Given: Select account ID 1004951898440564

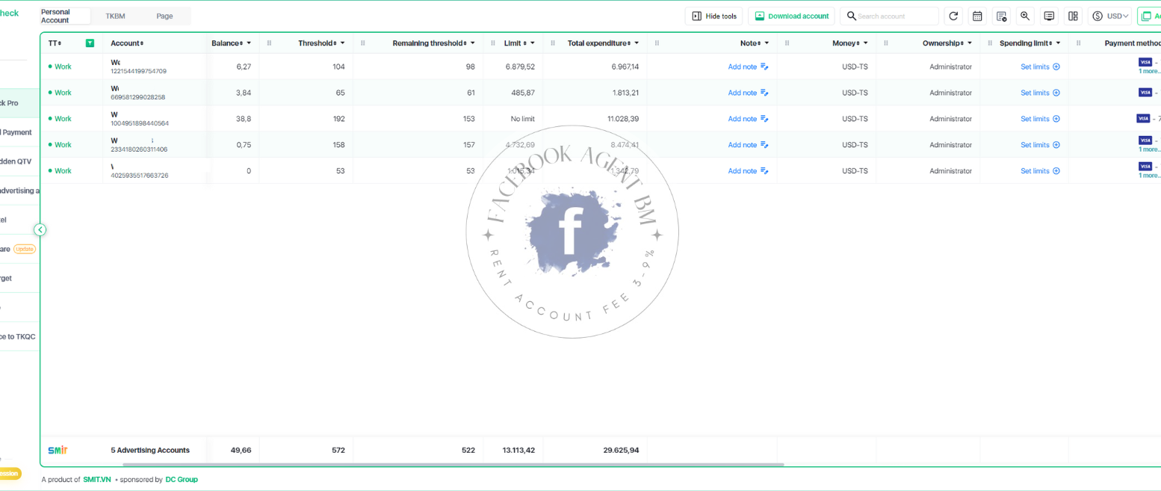Looking at the screenshot, I should click(x=140, y=123).
